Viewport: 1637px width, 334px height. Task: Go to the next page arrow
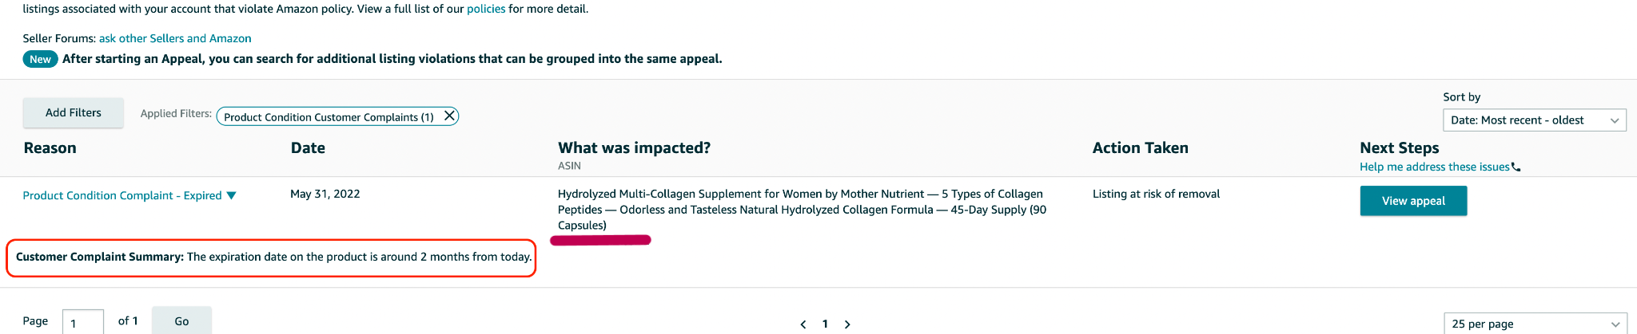(x=847, y=324)
